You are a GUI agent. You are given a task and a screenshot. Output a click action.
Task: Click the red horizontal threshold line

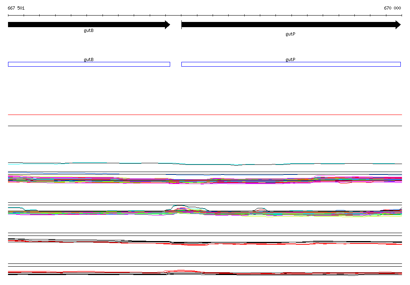tap(205, 115)
